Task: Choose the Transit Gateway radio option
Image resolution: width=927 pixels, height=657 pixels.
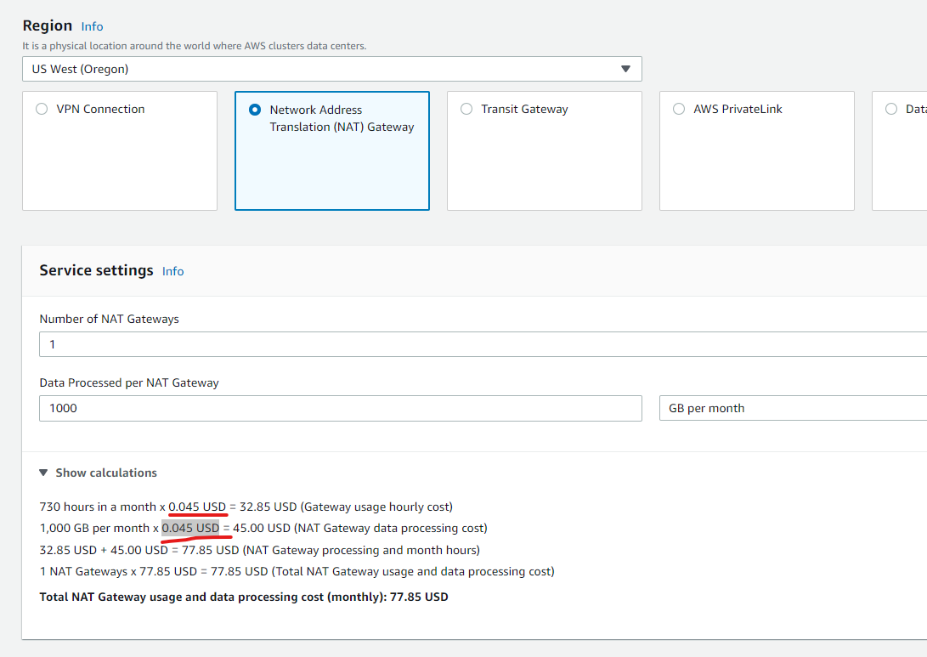Action: click(466, 109)
